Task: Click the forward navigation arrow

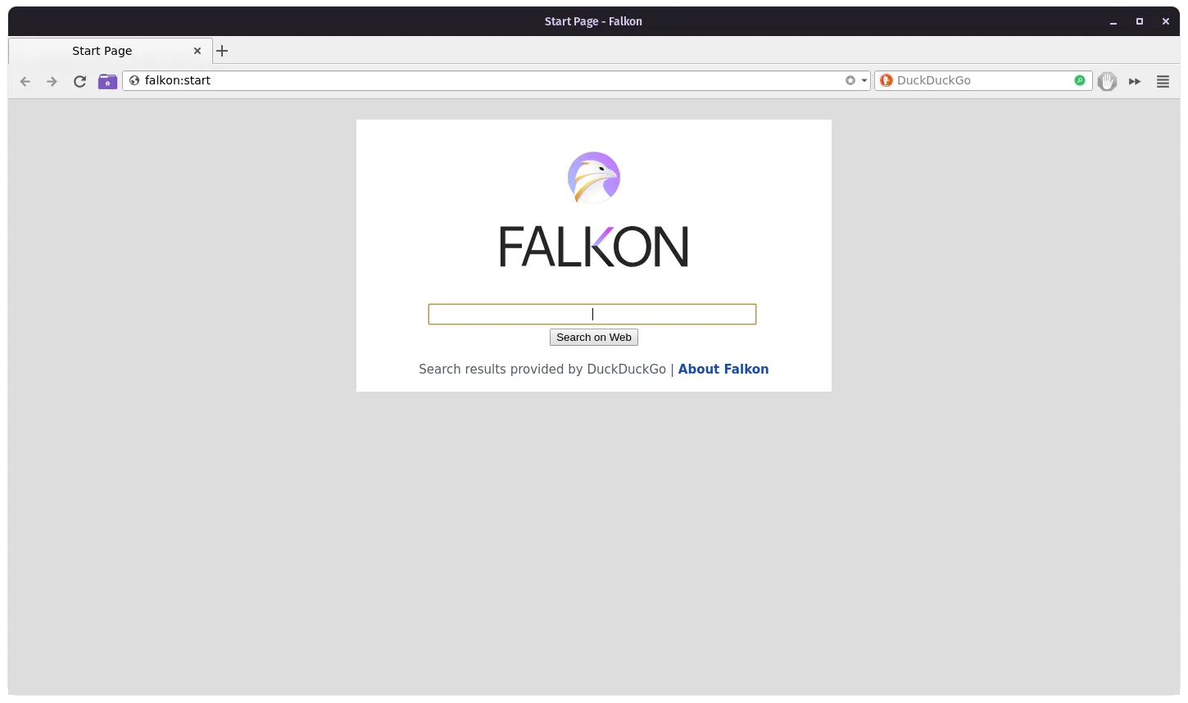Action: 52,81
